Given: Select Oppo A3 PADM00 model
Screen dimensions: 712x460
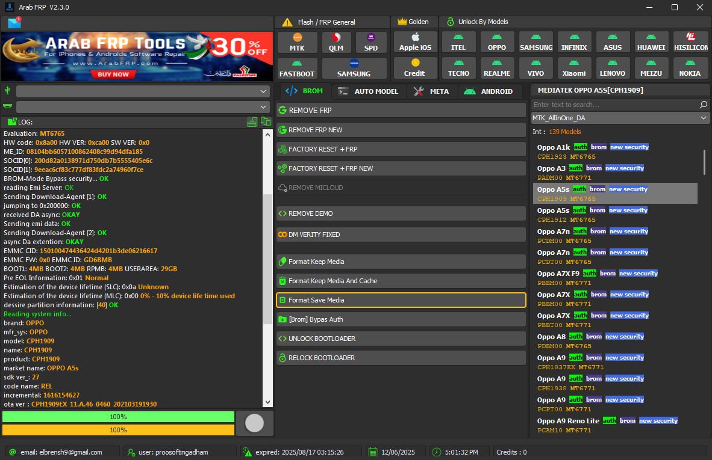Looking at the screenshot, I should (x=615, y=173).
